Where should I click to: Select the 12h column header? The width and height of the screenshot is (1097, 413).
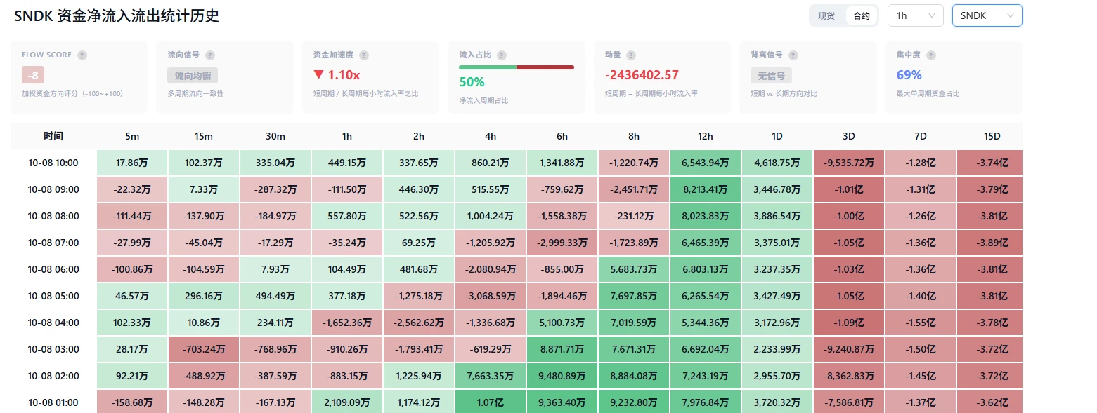(706, 136)
